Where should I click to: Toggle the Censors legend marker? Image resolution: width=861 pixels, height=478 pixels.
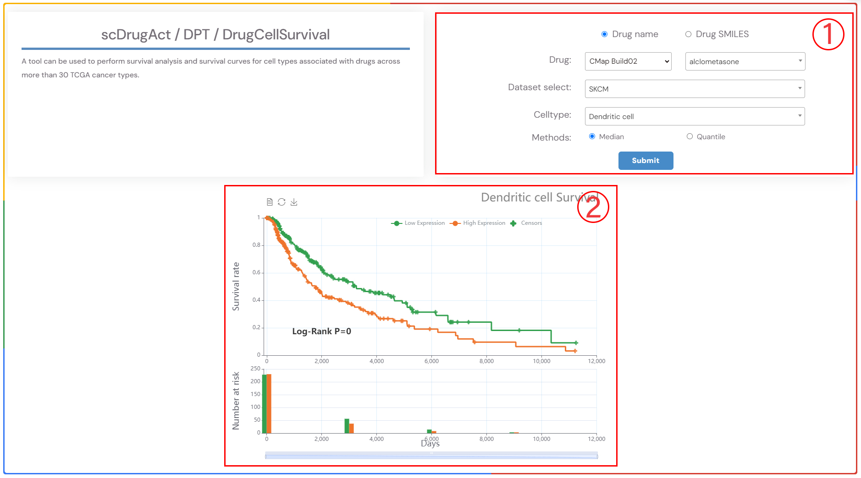point(513,223)
